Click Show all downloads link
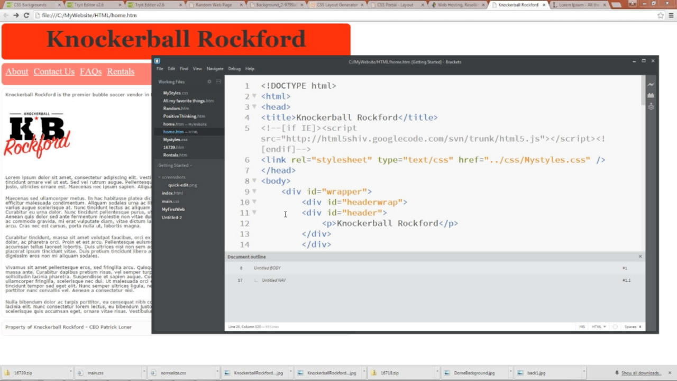Image resolution: width=677 pixels, height=381 pixels. (x=641, y=373)
